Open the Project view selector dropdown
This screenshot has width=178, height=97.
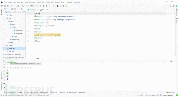pyautogui.click(x=7, y=9)
